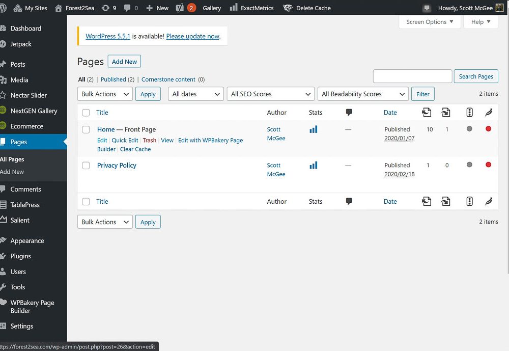
Task: Select Appearance from the sidebar menu
Action: coord(27,241)
